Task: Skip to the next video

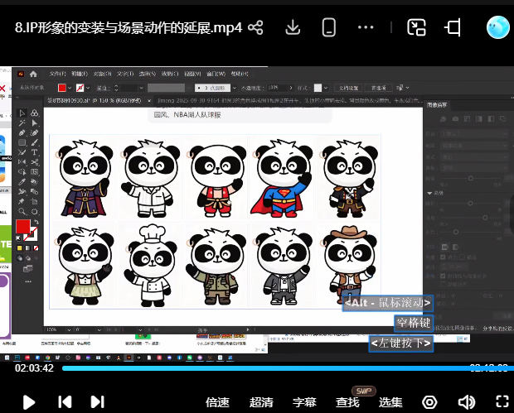Action: (x=97, y=402)
